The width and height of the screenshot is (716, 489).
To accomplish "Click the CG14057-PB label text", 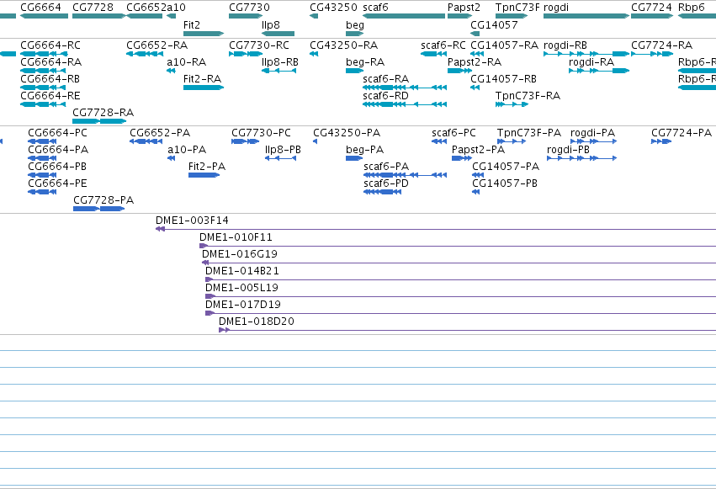I will 505,183.
